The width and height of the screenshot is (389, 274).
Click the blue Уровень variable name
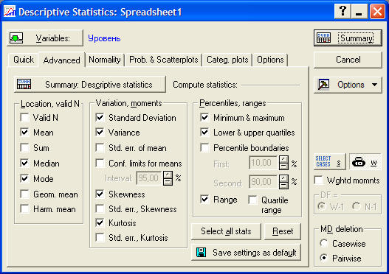pyautogui.click(x=104, y=38)
